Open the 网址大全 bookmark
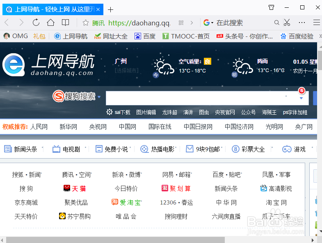322x243 pixels. pos(111,36)
